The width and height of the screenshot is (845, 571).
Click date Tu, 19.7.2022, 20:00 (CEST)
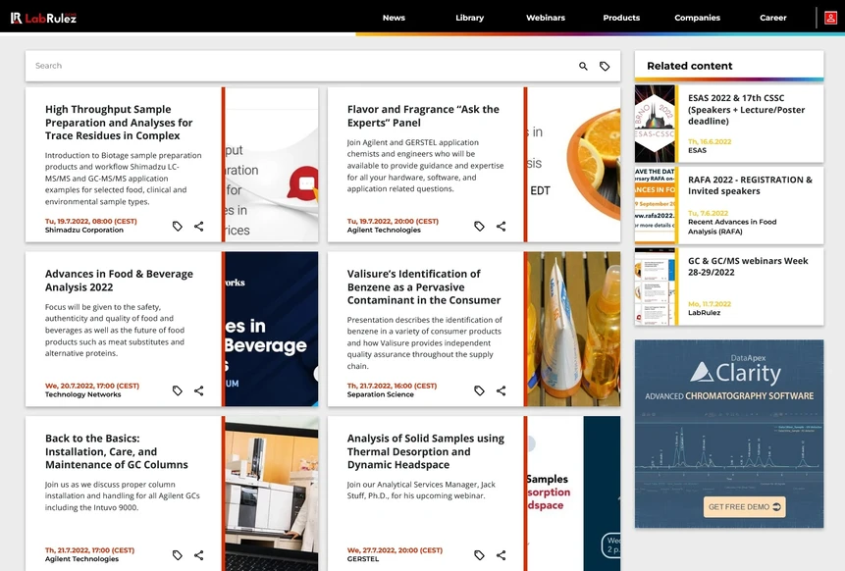click(393, 222)
